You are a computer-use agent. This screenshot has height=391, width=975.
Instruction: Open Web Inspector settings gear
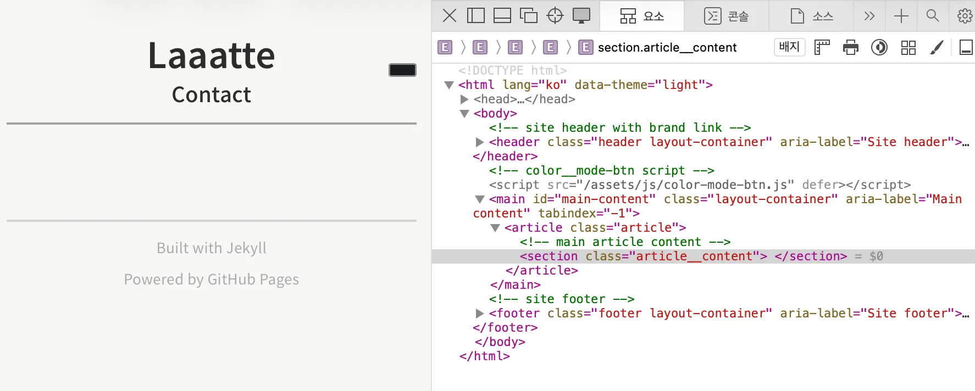click(965, 16)
